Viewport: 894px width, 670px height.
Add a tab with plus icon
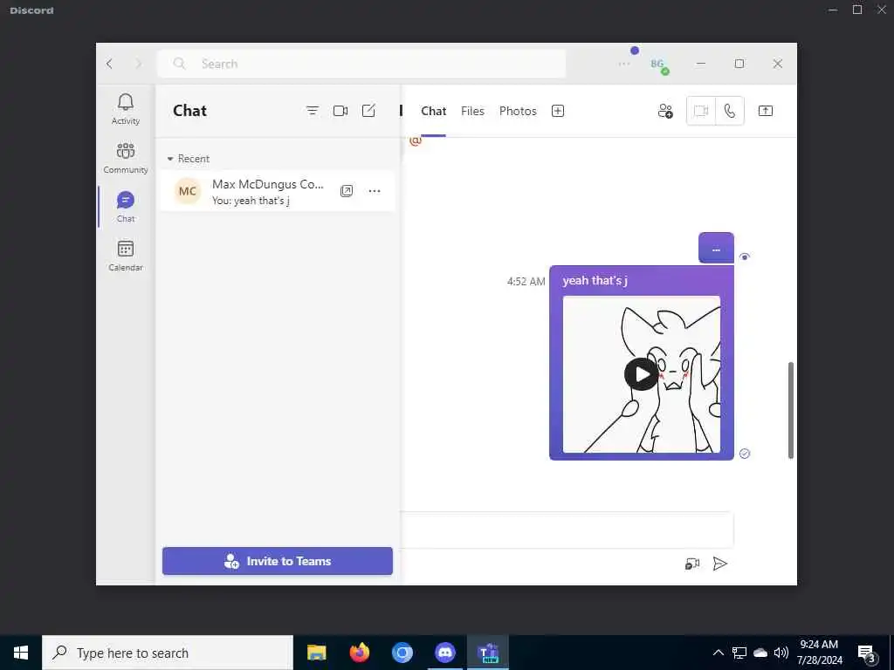point(558,111)
